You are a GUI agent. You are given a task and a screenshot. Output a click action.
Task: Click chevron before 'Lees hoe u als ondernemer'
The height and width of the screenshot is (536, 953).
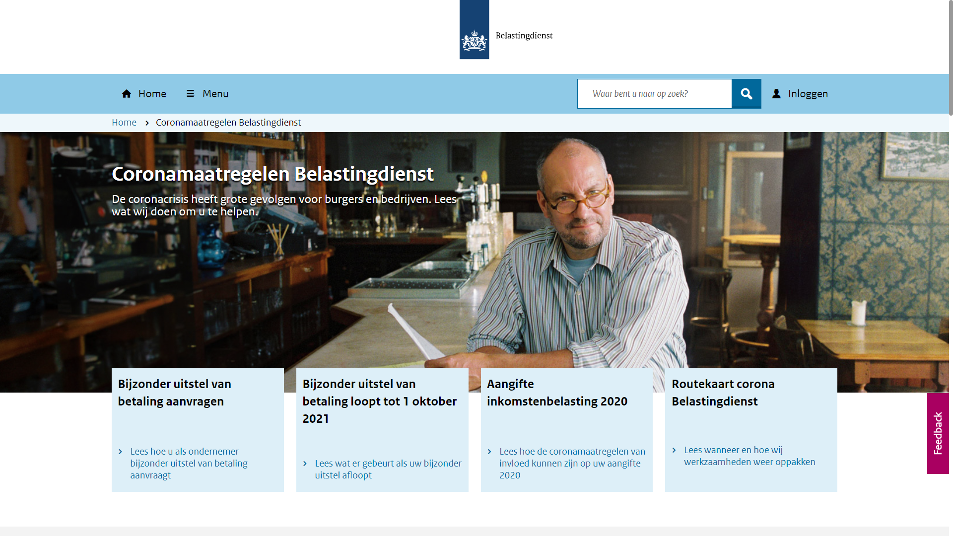(120, 452)
